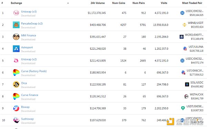The image size is (207, 129).
Task: Click the Uniswap (v3) exchange logo
Action: pyautogui.click(x=16, y=13)
